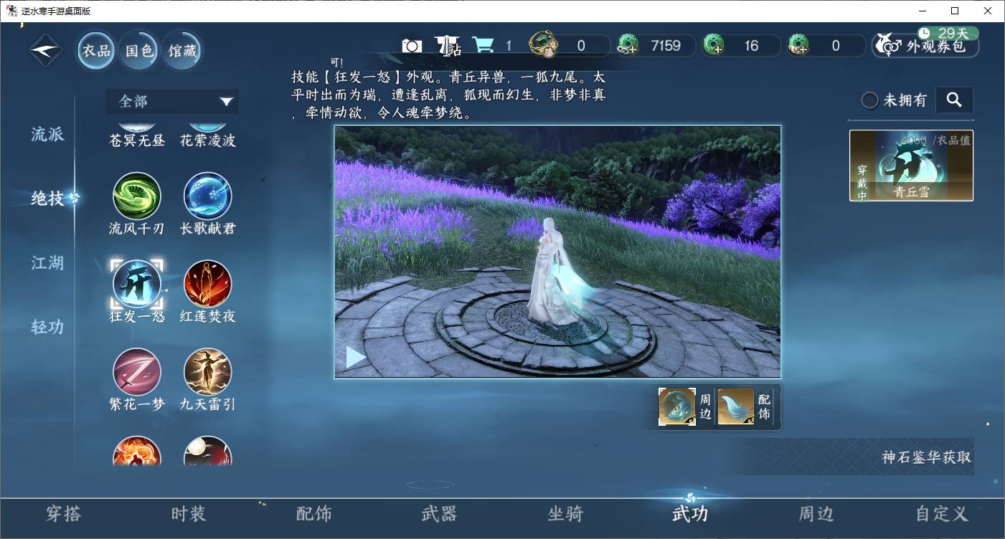Click the rightmost jade coin icon beside 0

click(798, 46)
